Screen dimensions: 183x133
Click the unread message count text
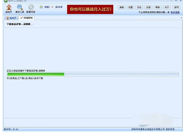(x=54, y=7)
